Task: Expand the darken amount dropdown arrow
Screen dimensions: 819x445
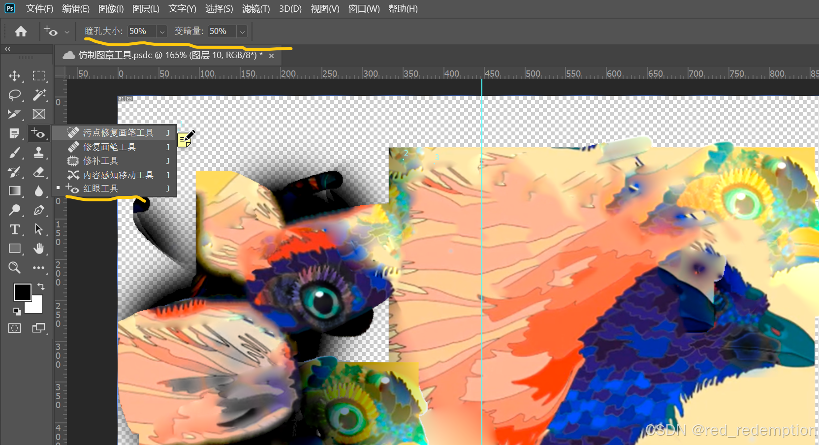Action: (242, 32)
